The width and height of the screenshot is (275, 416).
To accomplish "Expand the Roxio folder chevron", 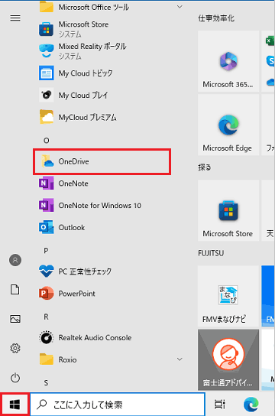I will tap(180, 359).
